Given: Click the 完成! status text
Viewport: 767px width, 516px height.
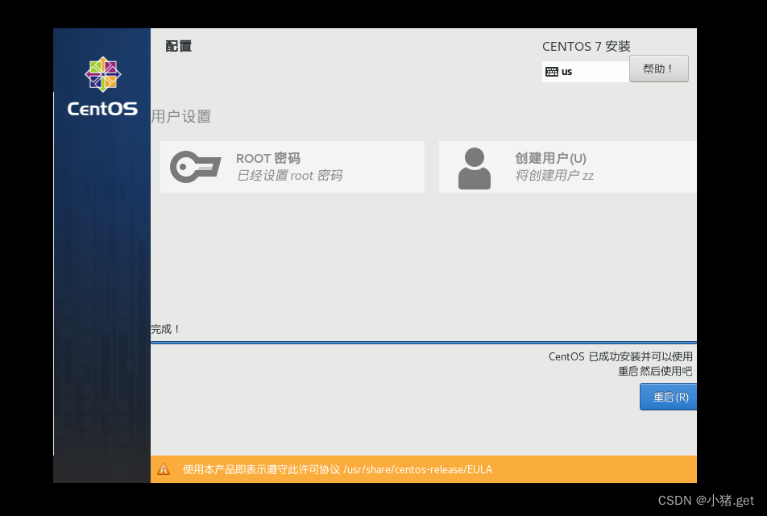Looking at the screenshot, I should [x=165, y=329].
